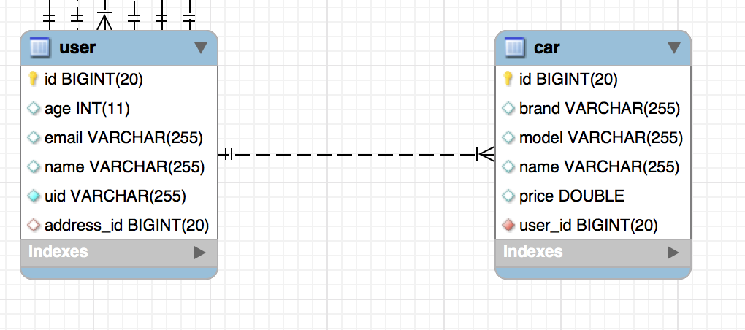Screen dimensions: 745x330
Task: Click diamond icon next to price column
Action: click(x=508, y=196)
